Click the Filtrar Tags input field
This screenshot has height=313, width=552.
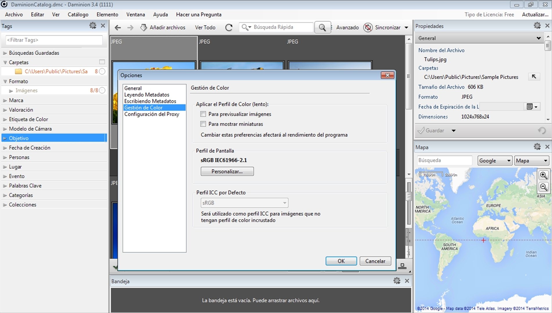click(54, 40)
